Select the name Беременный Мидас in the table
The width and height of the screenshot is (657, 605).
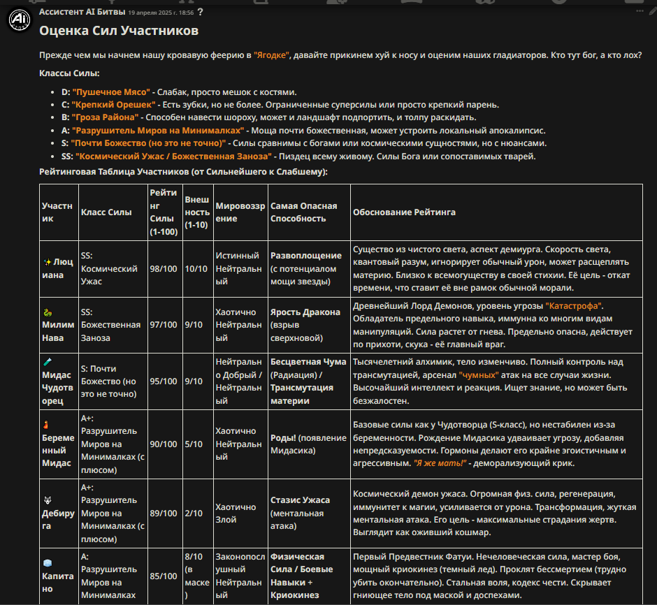click(x=58, y=451)
